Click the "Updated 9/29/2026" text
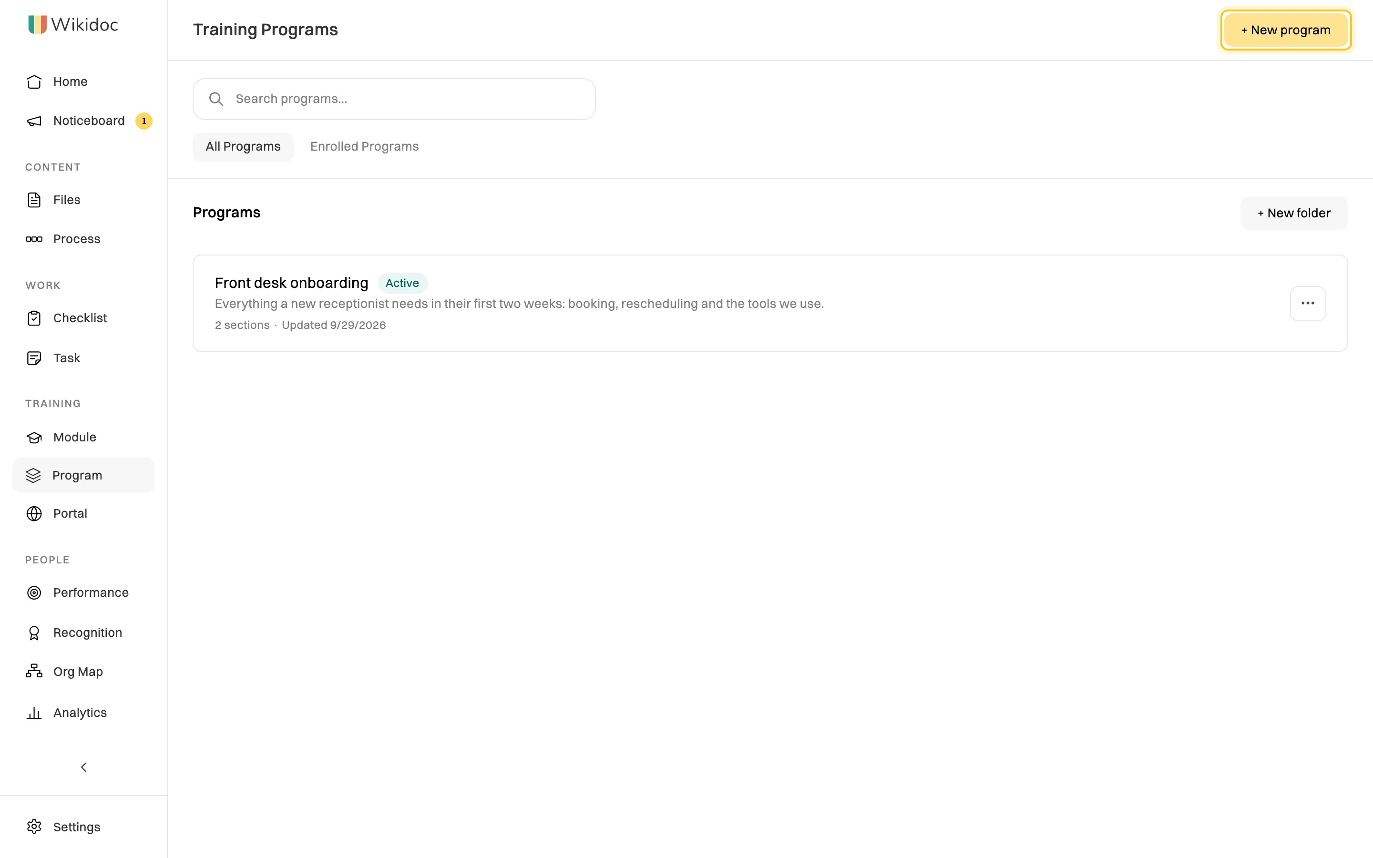1373x858 pixels. click(x=334, y=325)
